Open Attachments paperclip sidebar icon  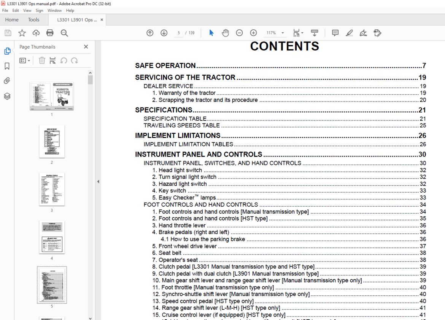pyautogui.click(x=7, y=81)
